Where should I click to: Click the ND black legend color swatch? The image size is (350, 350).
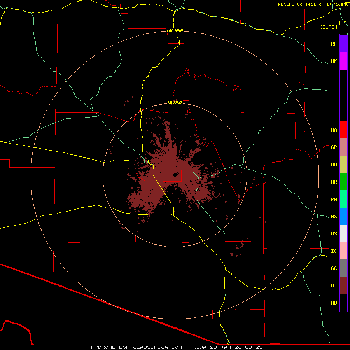coord(343,303)
